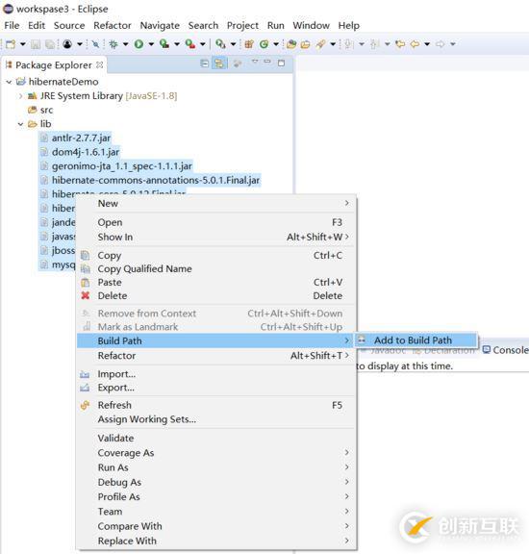The height and width of the screenshot is (554, 529).
Task: Open the Edit menu
Action: (x=37, y=25)
